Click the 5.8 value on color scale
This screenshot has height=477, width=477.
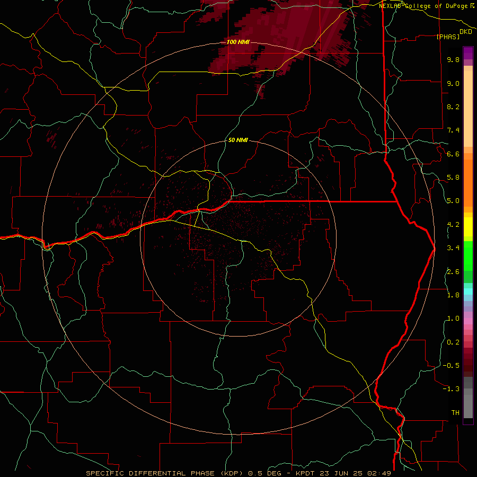click(x=453, y=178)
